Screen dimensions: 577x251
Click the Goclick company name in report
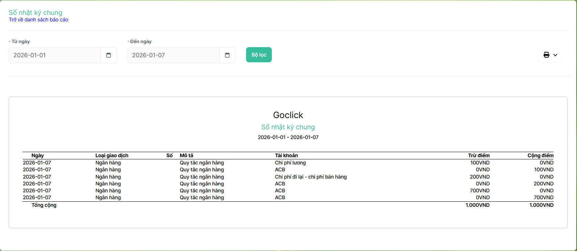click(x=288, y=115)
